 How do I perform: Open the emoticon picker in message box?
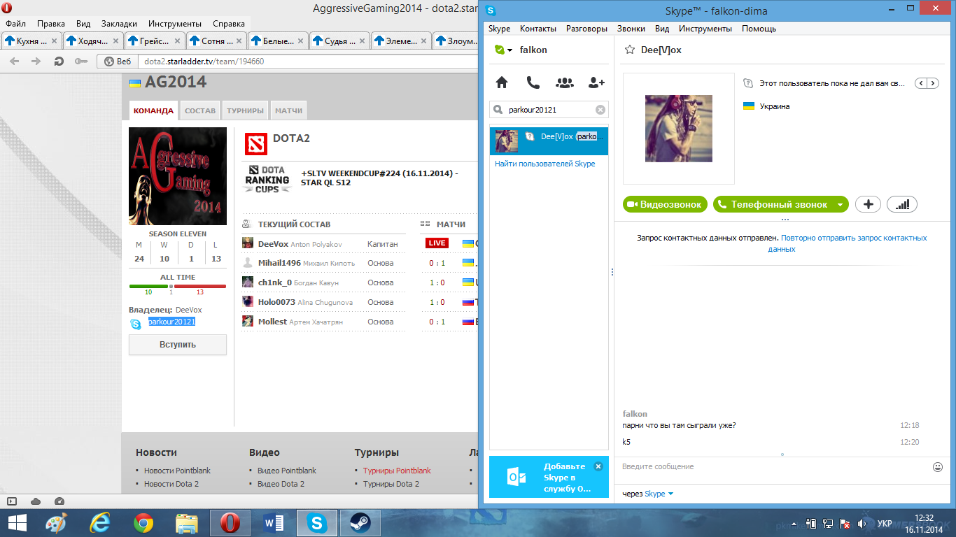[938, 466]
